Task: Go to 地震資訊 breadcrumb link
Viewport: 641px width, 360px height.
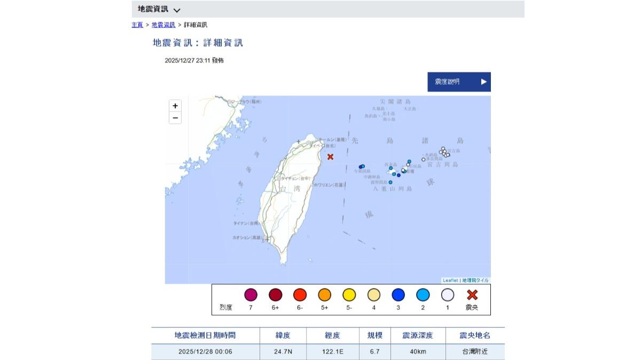Action: pyautogui.click(x=163, y=25)
